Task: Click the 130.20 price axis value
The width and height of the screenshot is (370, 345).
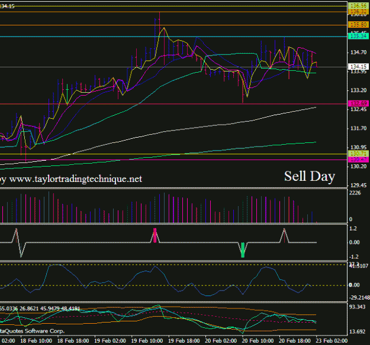Action: pyautogui.click(x=358, y=167)
